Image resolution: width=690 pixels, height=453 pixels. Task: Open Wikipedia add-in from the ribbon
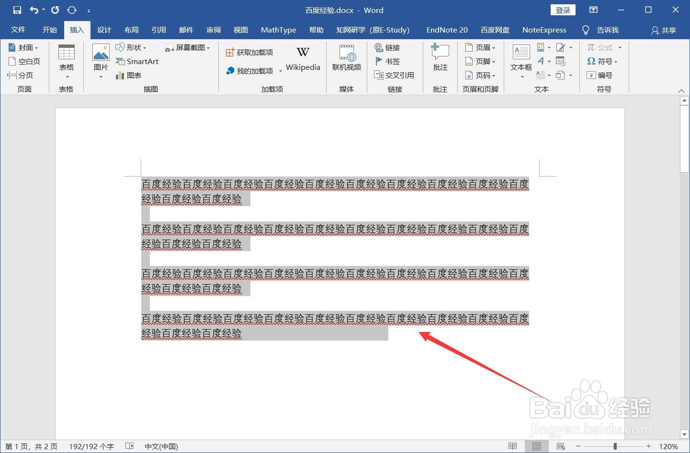click(x=303, y=58)
